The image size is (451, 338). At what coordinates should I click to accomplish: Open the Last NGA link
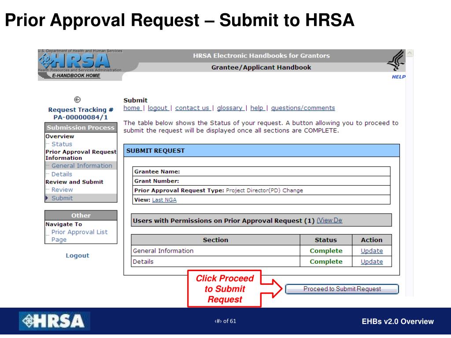(x=164, y=200)
